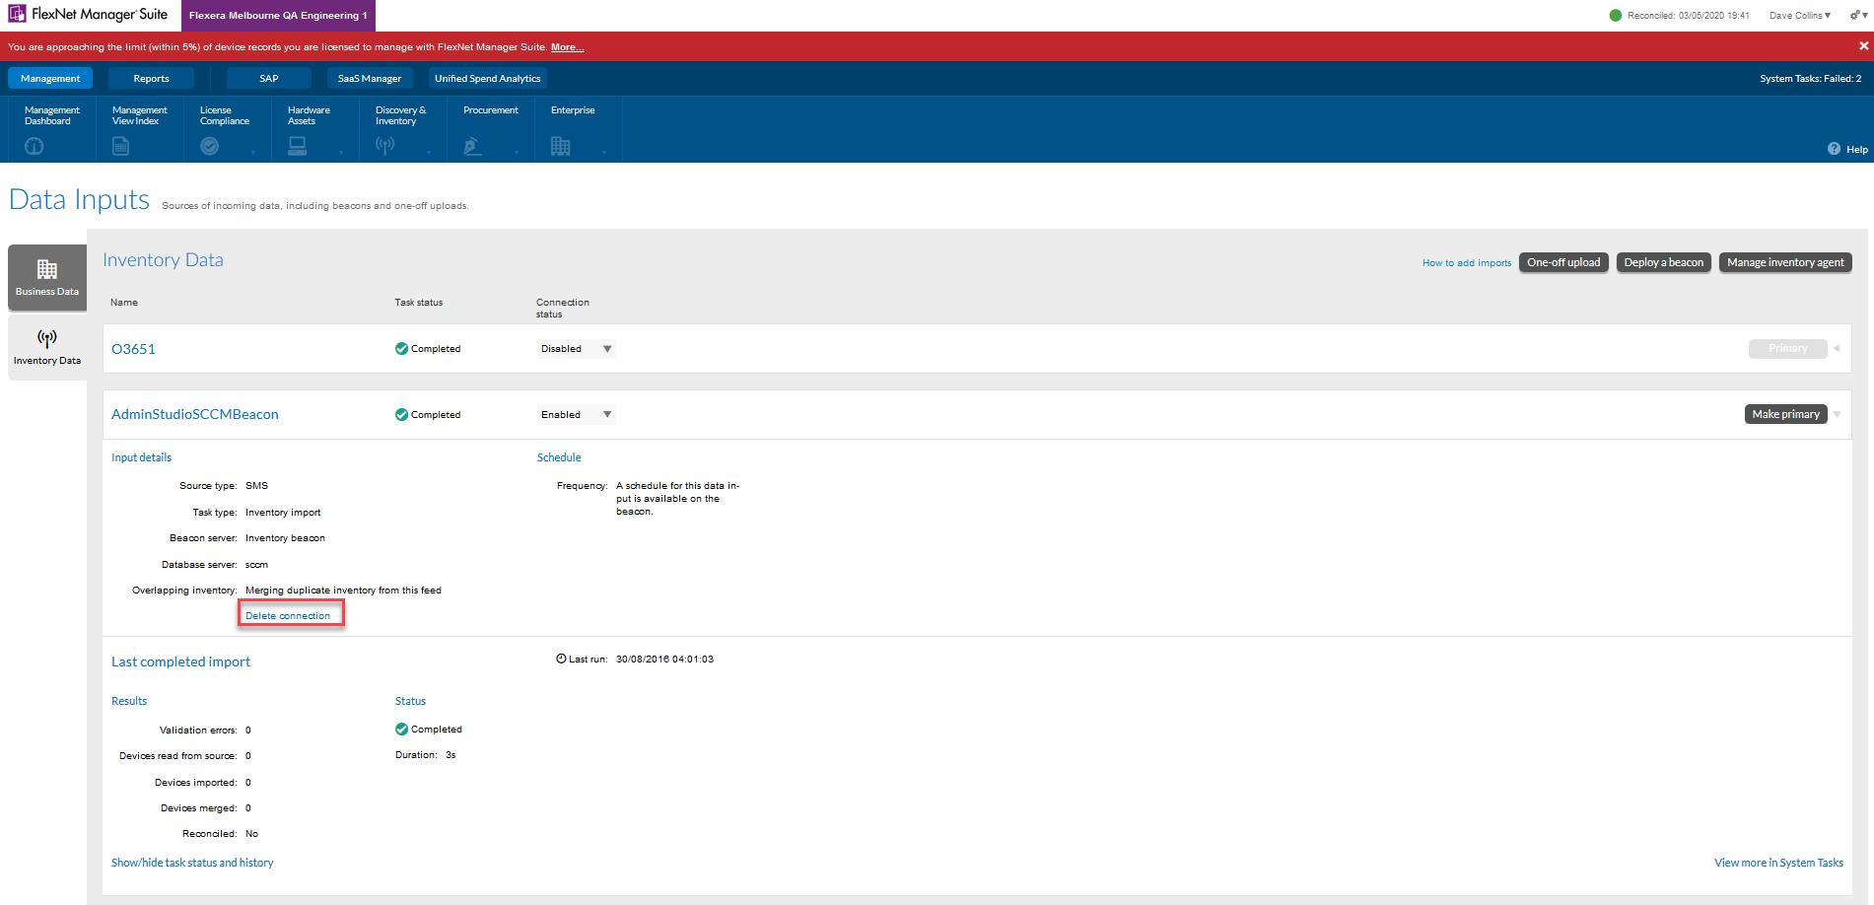Open the Management Dashboard gauge icon
This screenshot has width=1874, height=905.
pyautogui.click(x=35, y=146)
